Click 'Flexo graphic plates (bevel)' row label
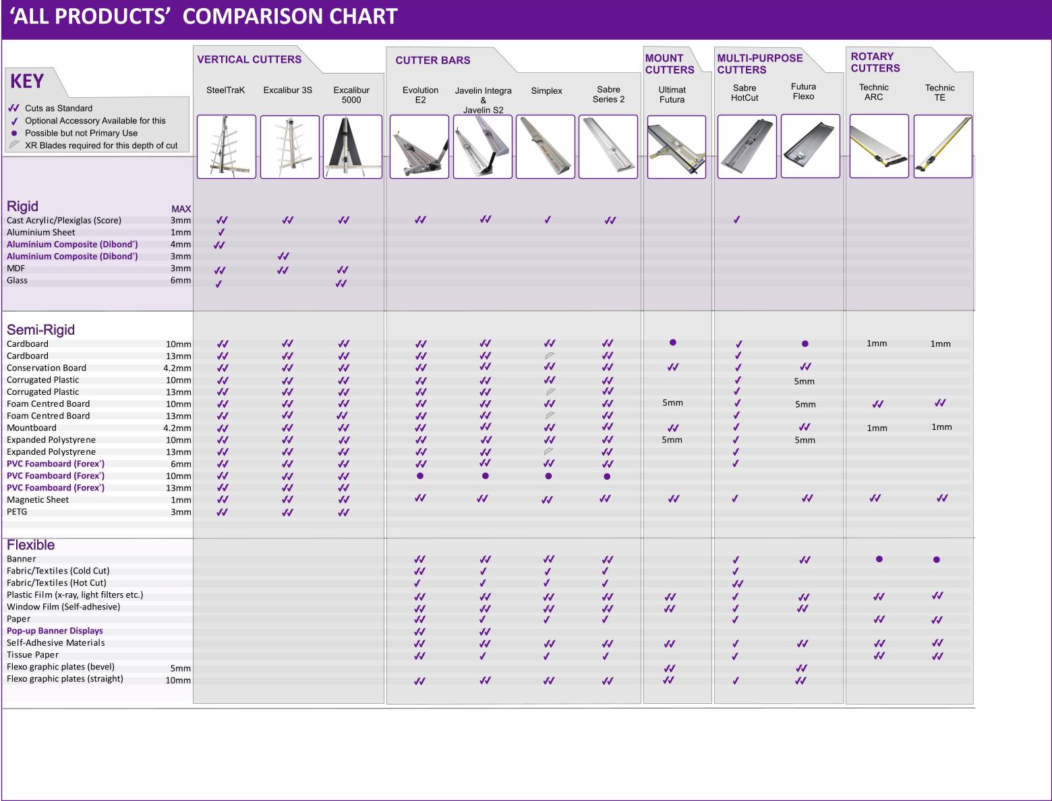Screen dimensions: 1052x801 [x=61, y=667]
